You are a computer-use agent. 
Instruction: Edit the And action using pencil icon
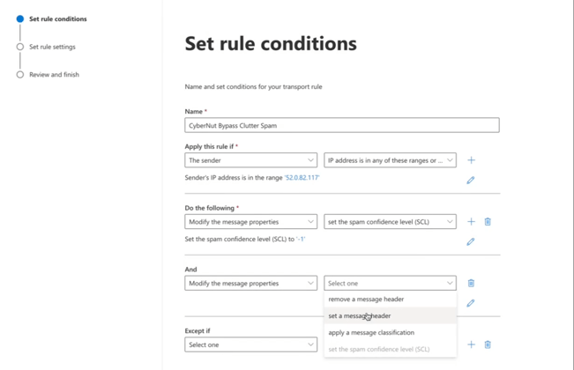click(x=471, y=303)
